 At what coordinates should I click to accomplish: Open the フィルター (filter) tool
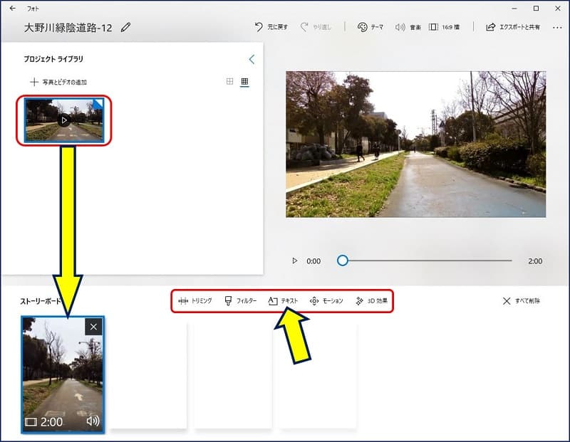click(x=240, y=301)
